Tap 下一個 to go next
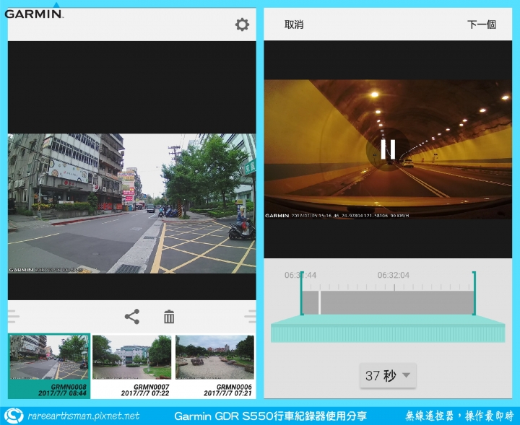Viewport: 520px width, 425px height. point(482,25)
